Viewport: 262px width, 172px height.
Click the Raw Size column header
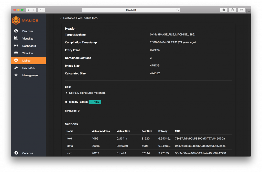click(147, 131)
